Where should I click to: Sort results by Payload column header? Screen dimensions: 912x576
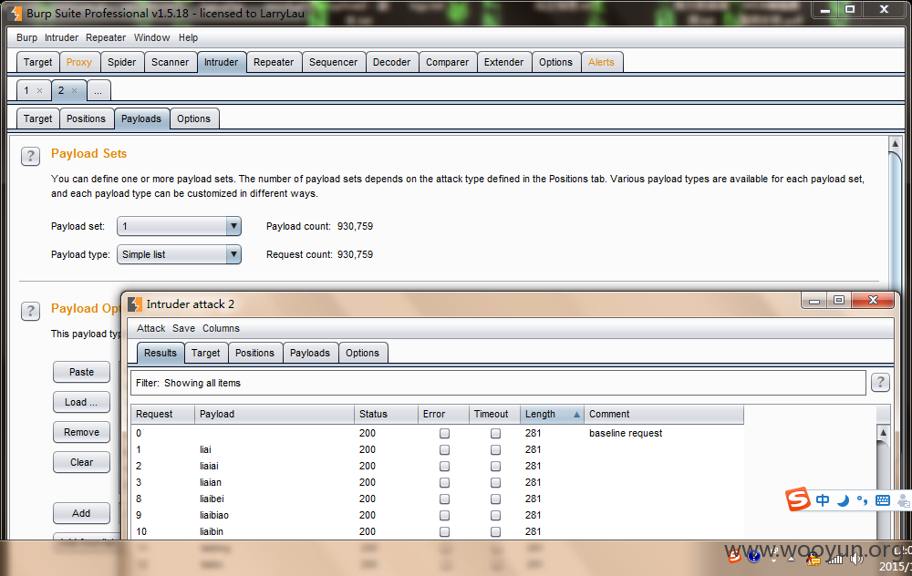coord(274,414)
